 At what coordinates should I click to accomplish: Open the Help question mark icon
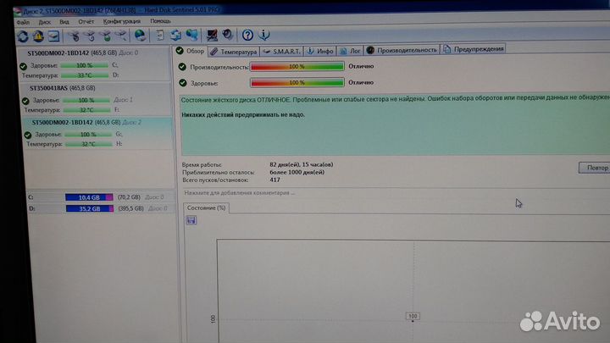tap(247, 35)
